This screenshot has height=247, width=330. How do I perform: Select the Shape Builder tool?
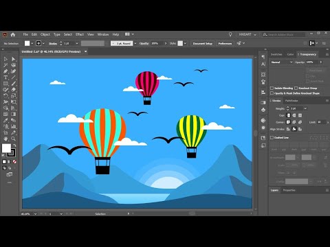click(5, 108)
